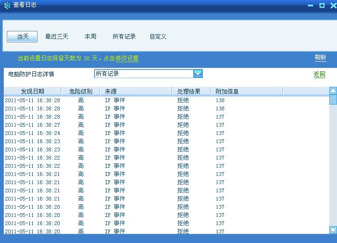
Task: Show logs for 本周
Action: (90, 37)
